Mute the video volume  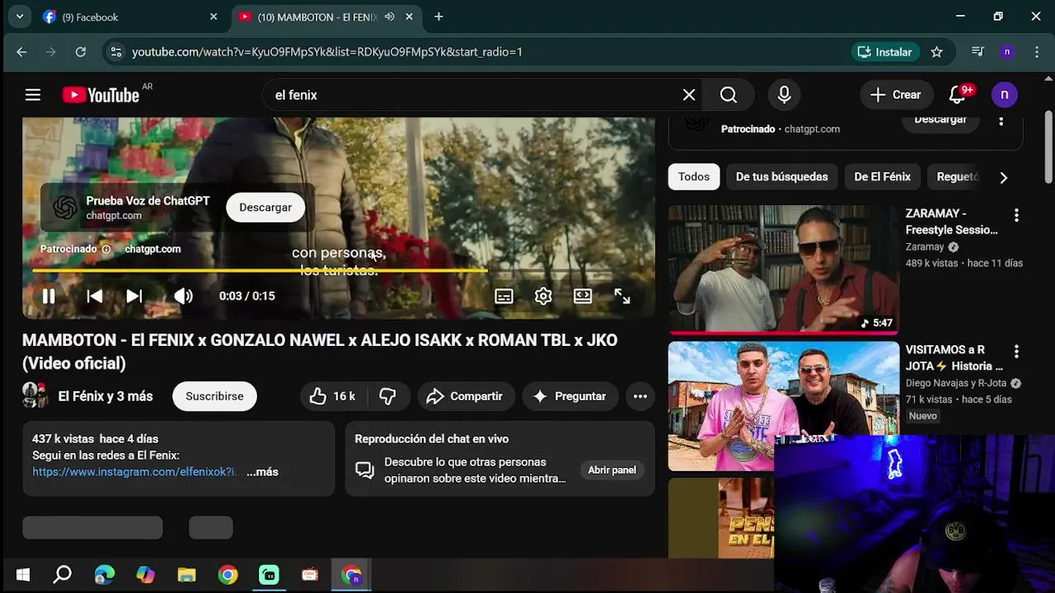pyautogui.click(x=183, y=296)
